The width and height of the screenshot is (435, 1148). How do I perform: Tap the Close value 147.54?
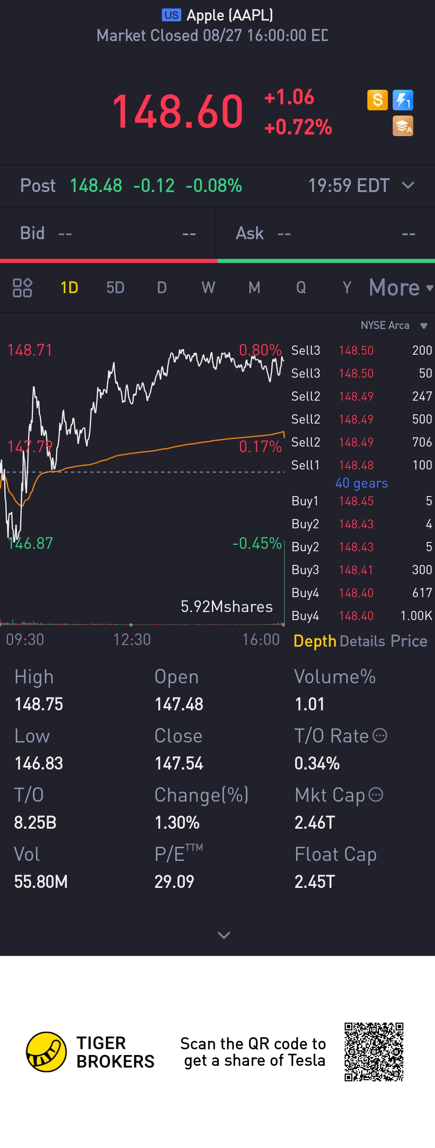tap(179, 763)
